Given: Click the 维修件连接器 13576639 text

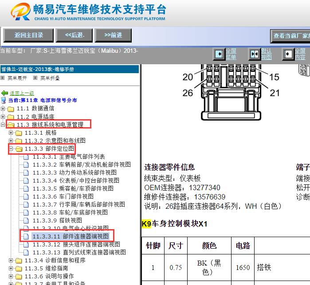Looking at the screenshot, I should click(x=184, y=197).
